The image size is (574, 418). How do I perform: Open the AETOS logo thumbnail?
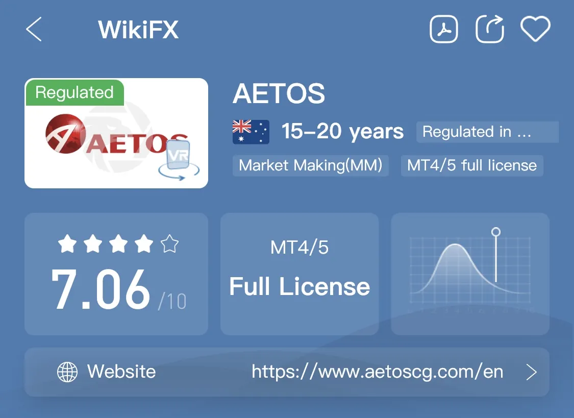point(116,133)
